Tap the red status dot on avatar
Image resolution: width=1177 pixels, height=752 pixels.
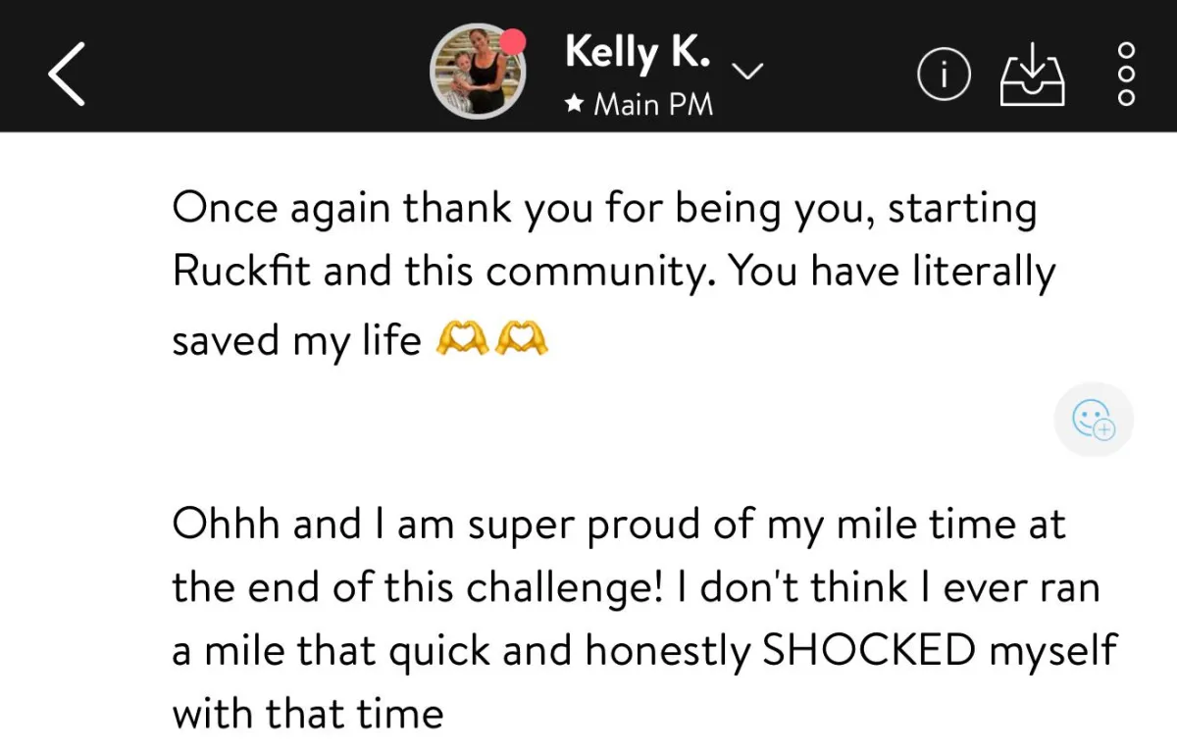[x=512, y=41]
